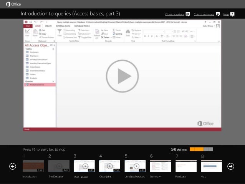Switch to the DATABASE TOOLS tab

coord(82,26)
